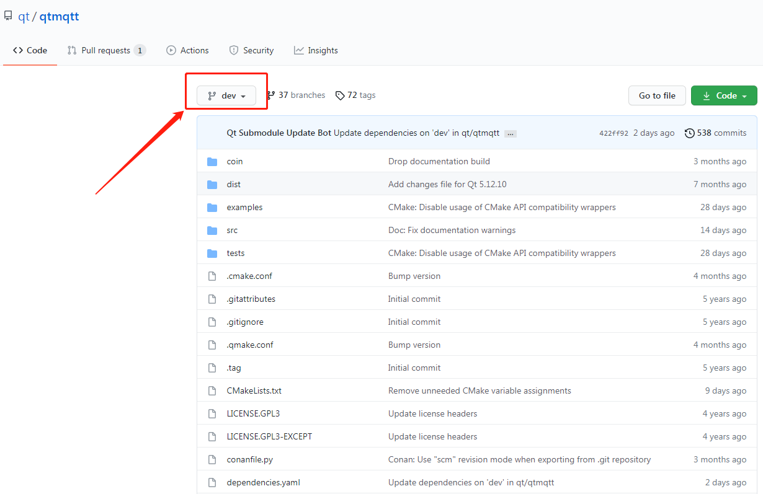Viewport: 763px width, 494px height.
Task: Open the LICENSE.GPL3-EXCEPT file
Action: tap(269, 437)
